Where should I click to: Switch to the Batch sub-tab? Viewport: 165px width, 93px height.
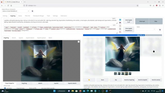pyautogui.click(x=50, y=38)
